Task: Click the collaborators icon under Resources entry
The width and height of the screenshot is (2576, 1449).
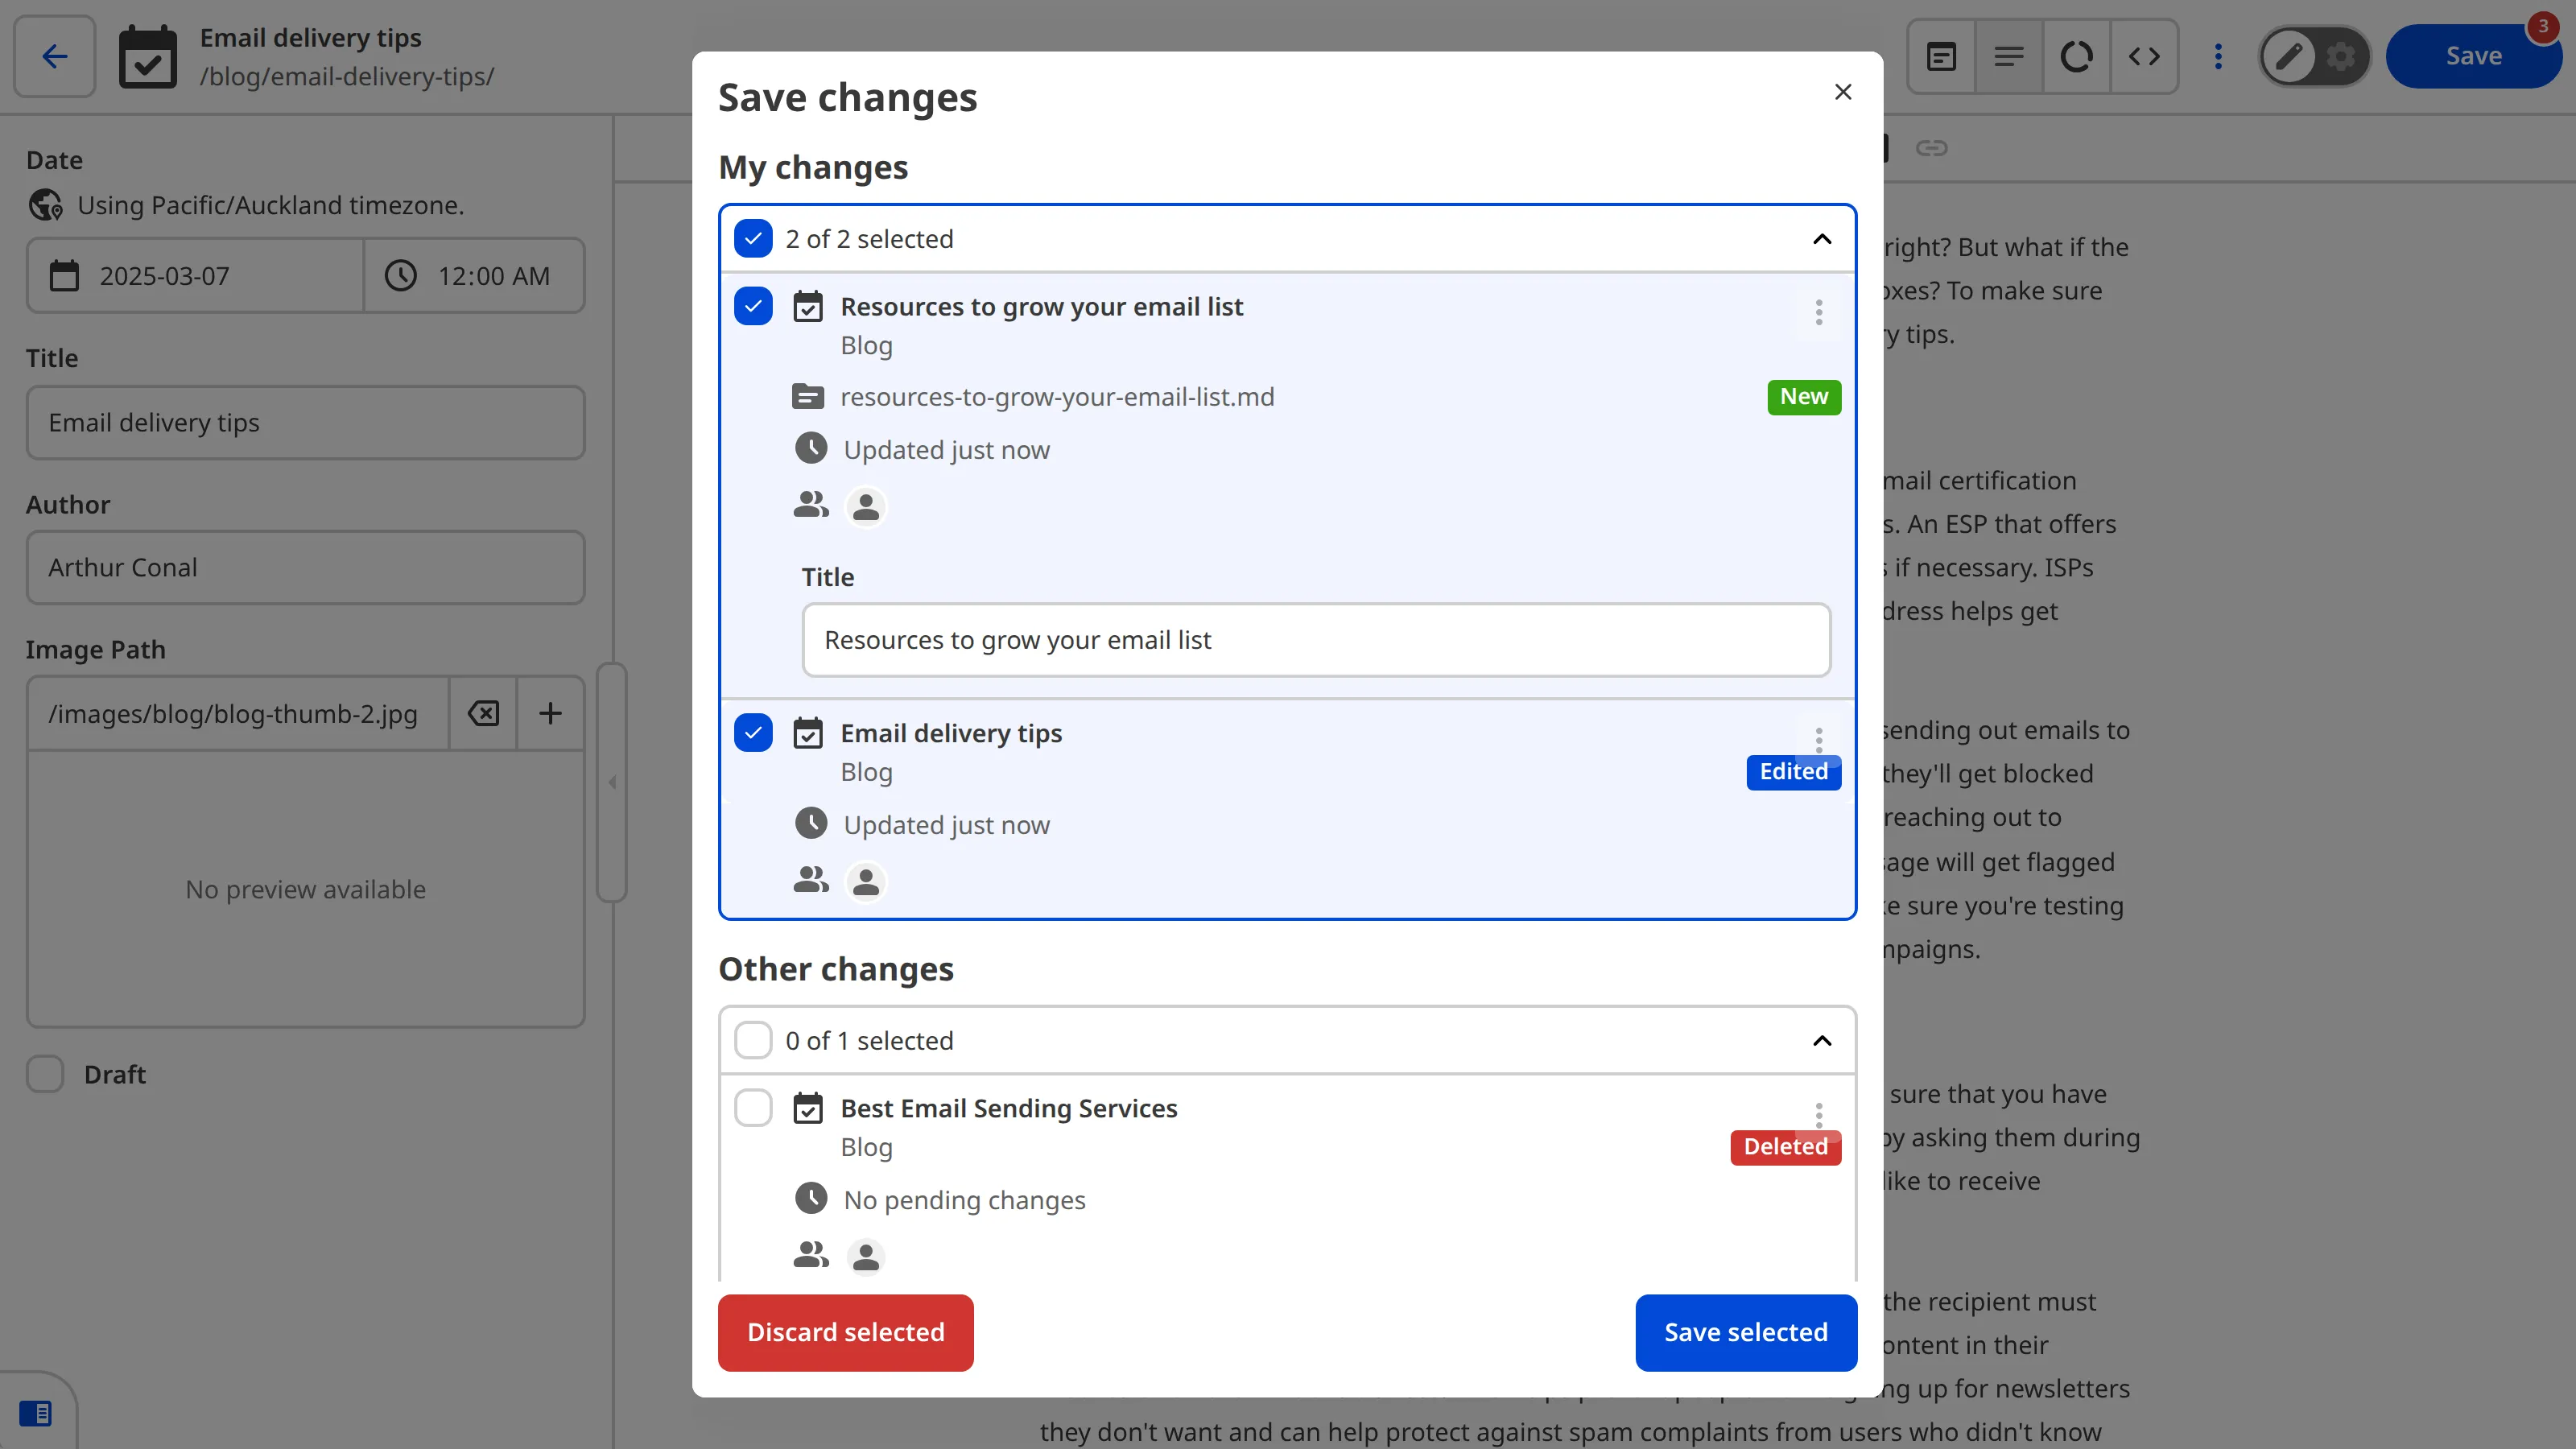Action: [811, 505]
